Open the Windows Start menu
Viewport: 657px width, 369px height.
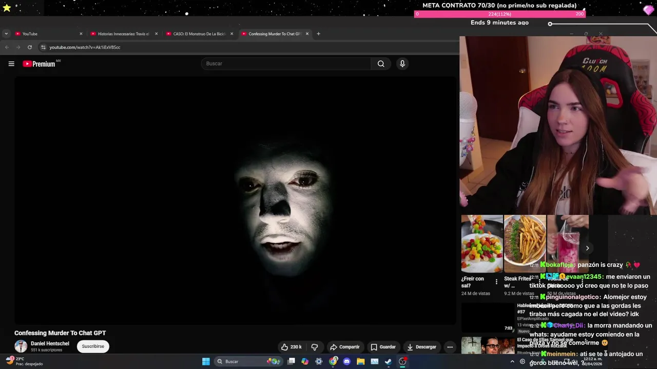206,361
